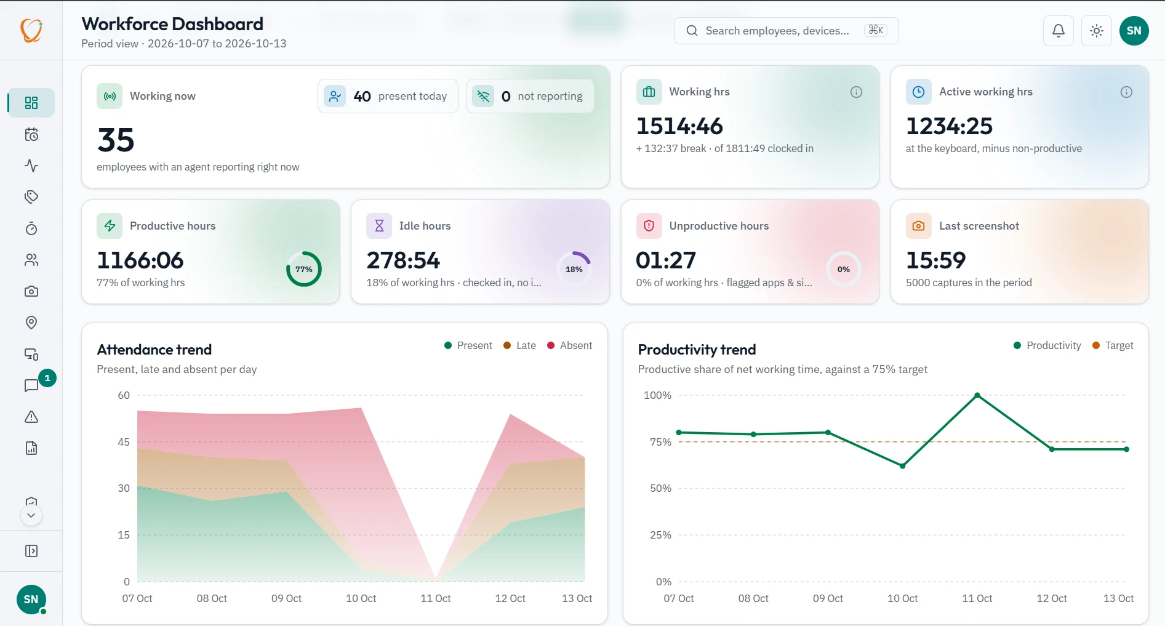Open the reports document chart icon
The height and width of the screenshot is (626, 1165).
tap(31, 448)
